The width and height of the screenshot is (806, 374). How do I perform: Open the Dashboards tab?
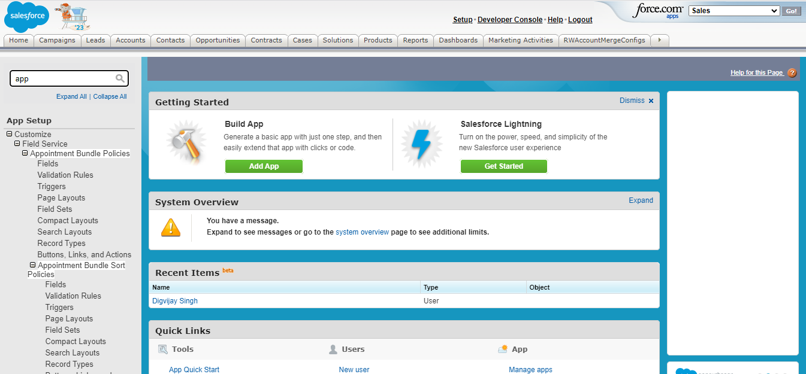click(x=458, y=40)
